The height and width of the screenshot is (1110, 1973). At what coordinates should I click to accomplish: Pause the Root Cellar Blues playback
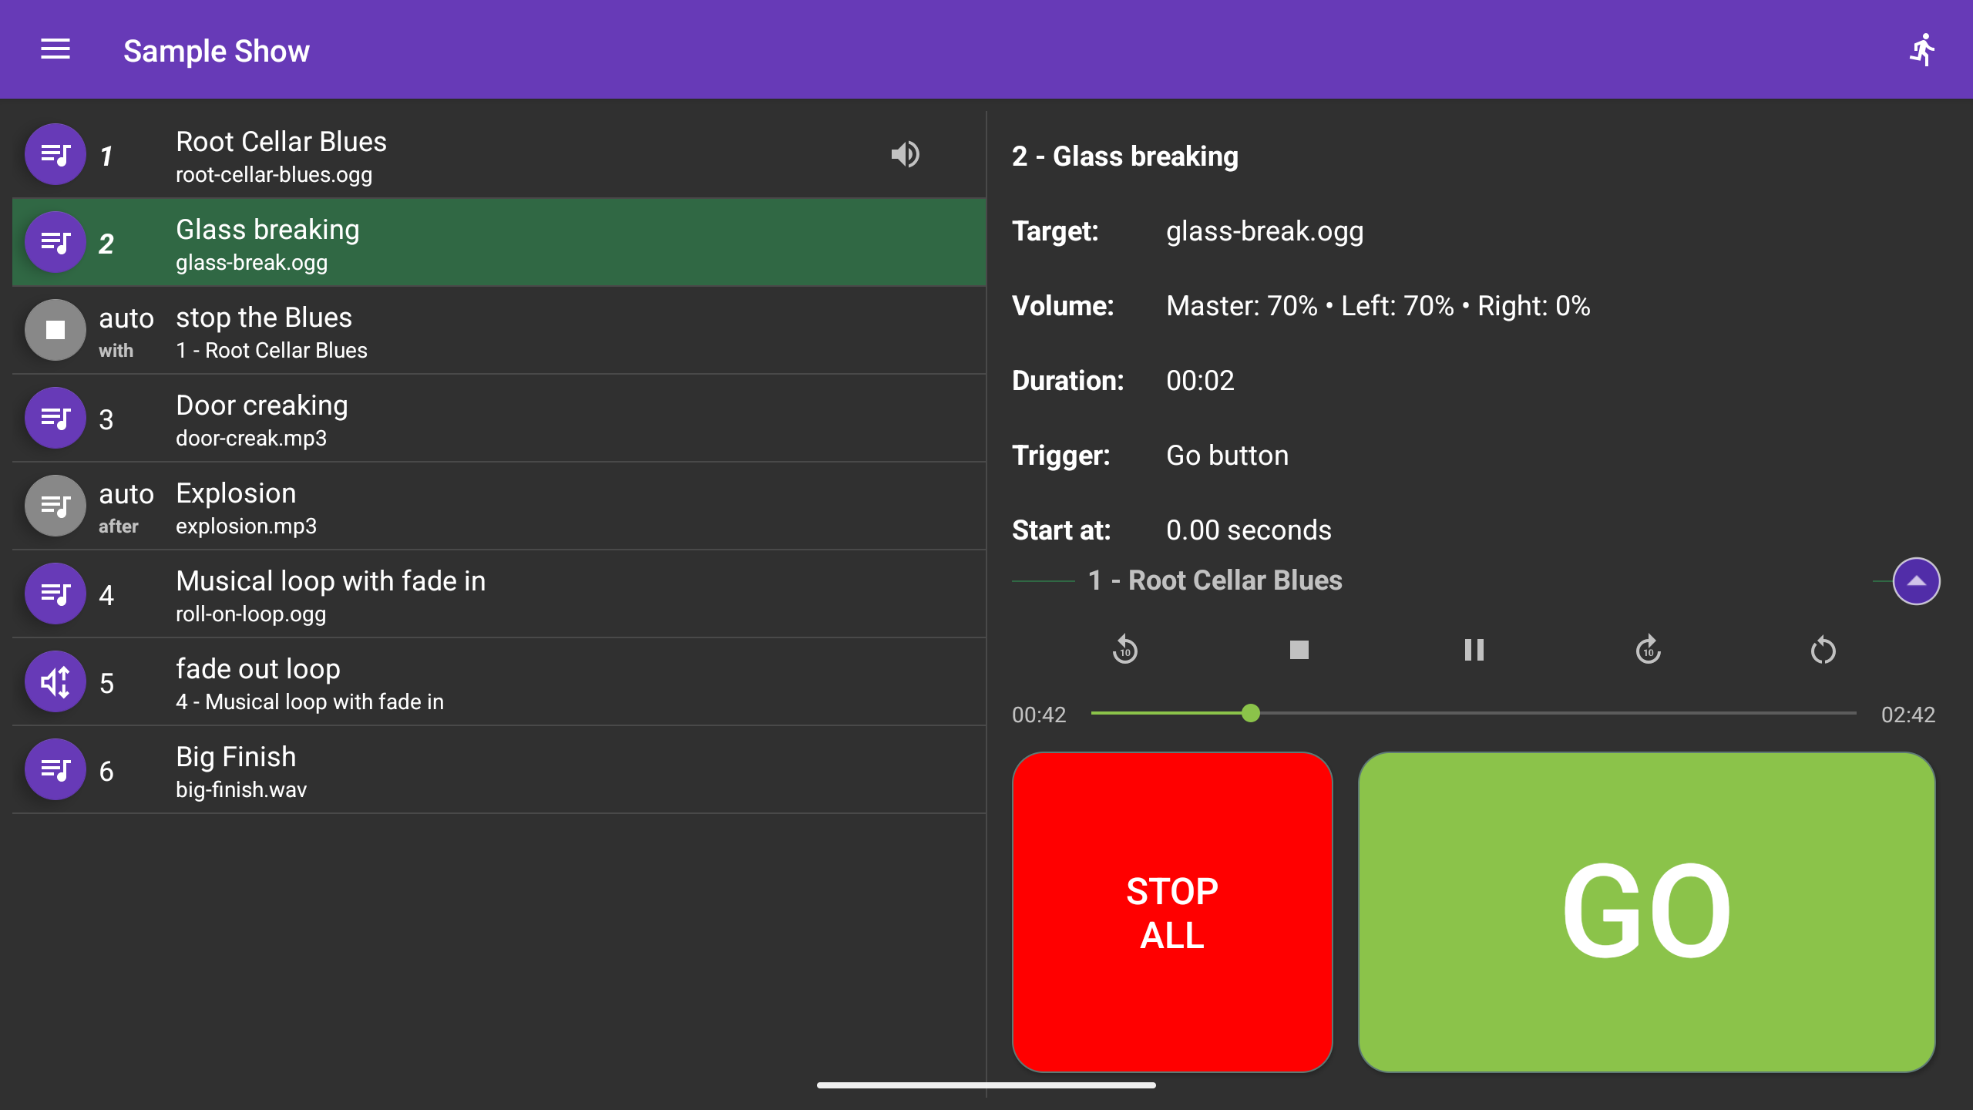1474,650
